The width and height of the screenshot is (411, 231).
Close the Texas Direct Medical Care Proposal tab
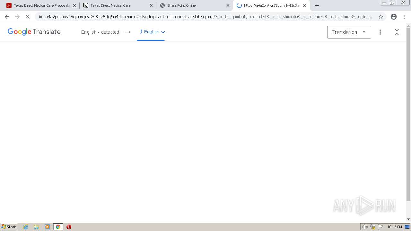pos(74,5)
